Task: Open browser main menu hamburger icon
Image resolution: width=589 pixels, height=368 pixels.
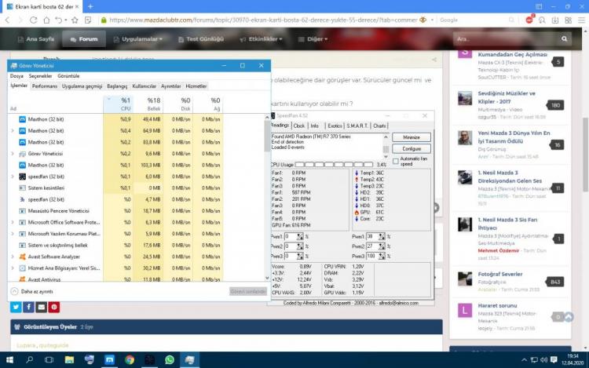Action: pos(581,20)
